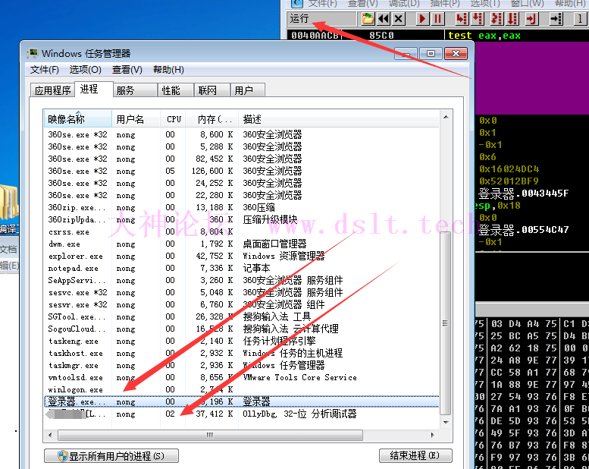Run the debugged program with the play icon
Image resolution: width=589 pixels, height=469 pixels.
pos(422,18)
